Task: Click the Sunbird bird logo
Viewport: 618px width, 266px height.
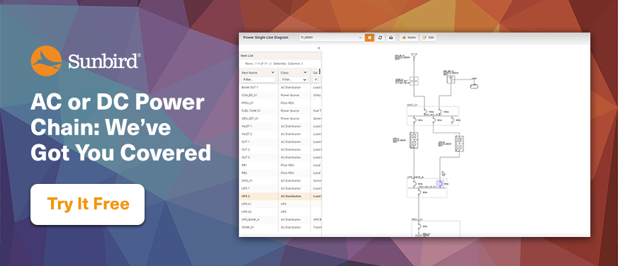Action: click(x=46, y=61)
